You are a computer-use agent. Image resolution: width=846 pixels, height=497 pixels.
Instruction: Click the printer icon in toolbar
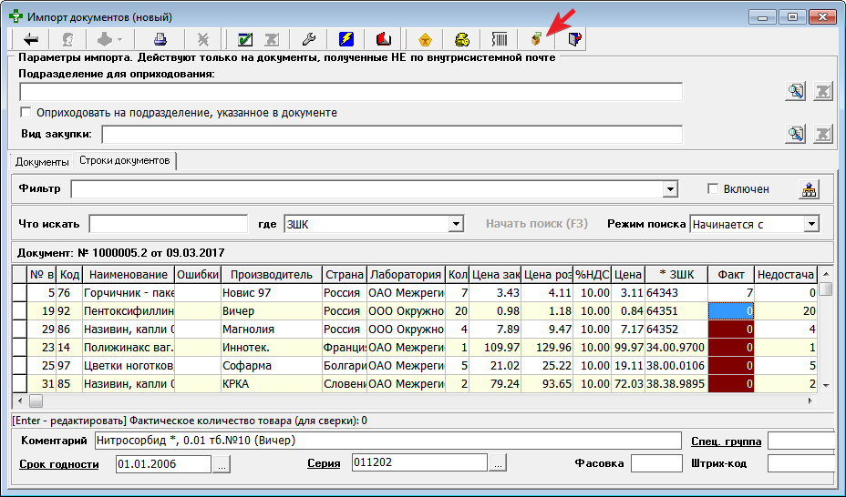pyautogui.click(x=160, y=39)
